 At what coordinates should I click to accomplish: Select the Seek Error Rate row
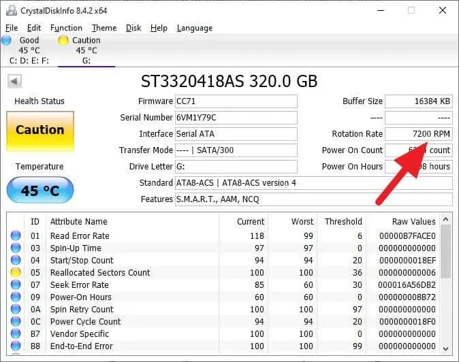coord(223,285)
